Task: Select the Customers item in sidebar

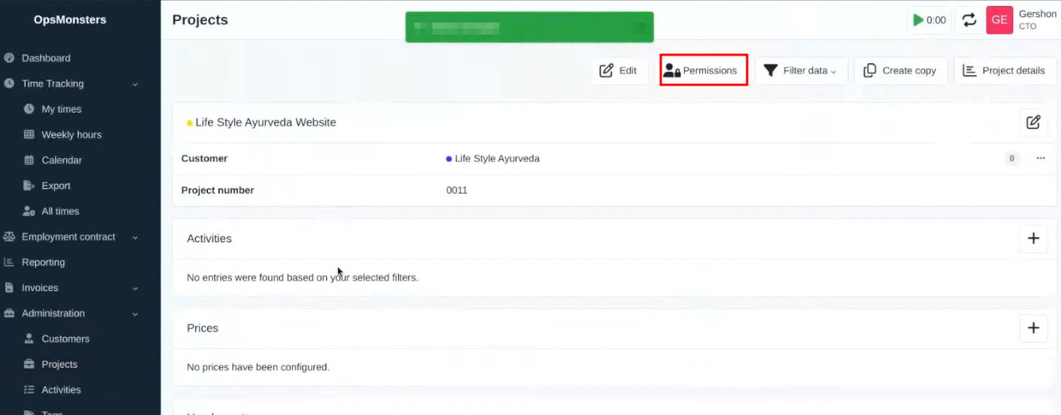Action: pos(65,338)
